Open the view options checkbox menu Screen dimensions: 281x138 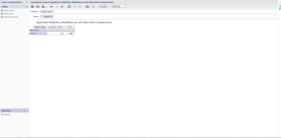88,7
